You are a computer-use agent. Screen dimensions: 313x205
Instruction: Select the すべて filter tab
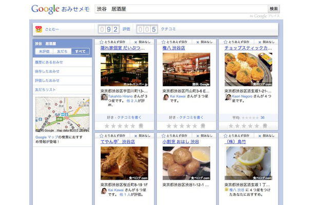click(80, 51)
